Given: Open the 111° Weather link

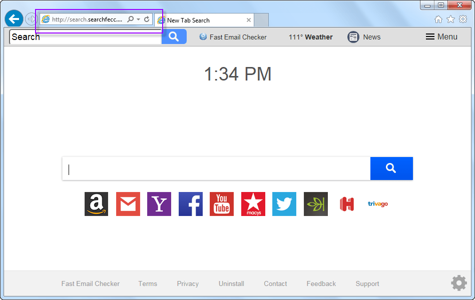Looking at the screenshot, I should click(310, 37).
